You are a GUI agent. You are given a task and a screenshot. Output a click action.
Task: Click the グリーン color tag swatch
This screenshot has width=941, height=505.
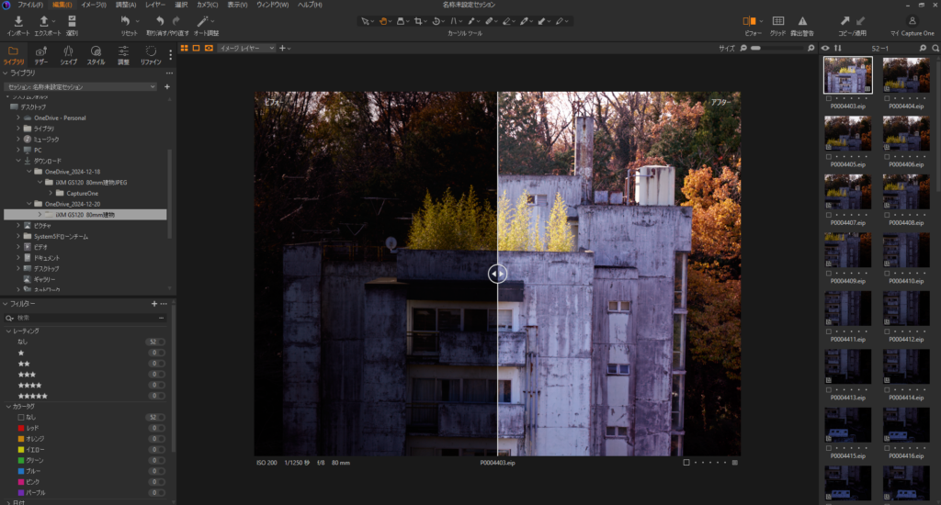pyautogui.click(x=21, y=460)
